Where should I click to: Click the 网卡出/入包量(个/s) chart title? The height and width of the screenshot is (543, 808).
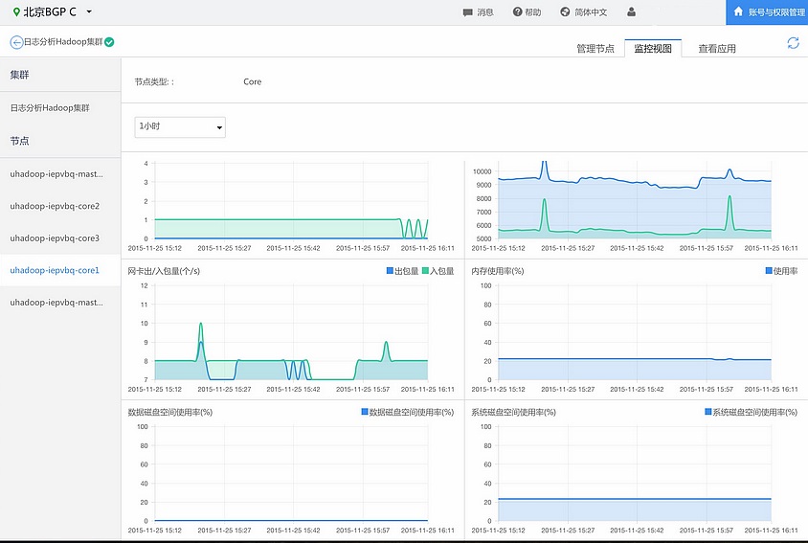pyautogui.click(x=164, y=271)
